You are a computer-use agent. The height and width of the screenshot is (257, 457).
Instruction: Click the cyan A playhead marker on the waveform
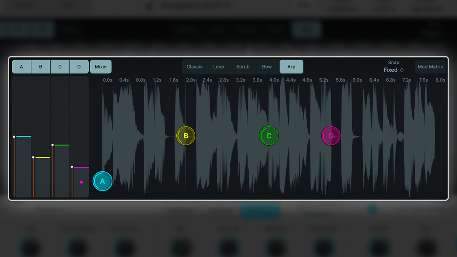point(102,181)
